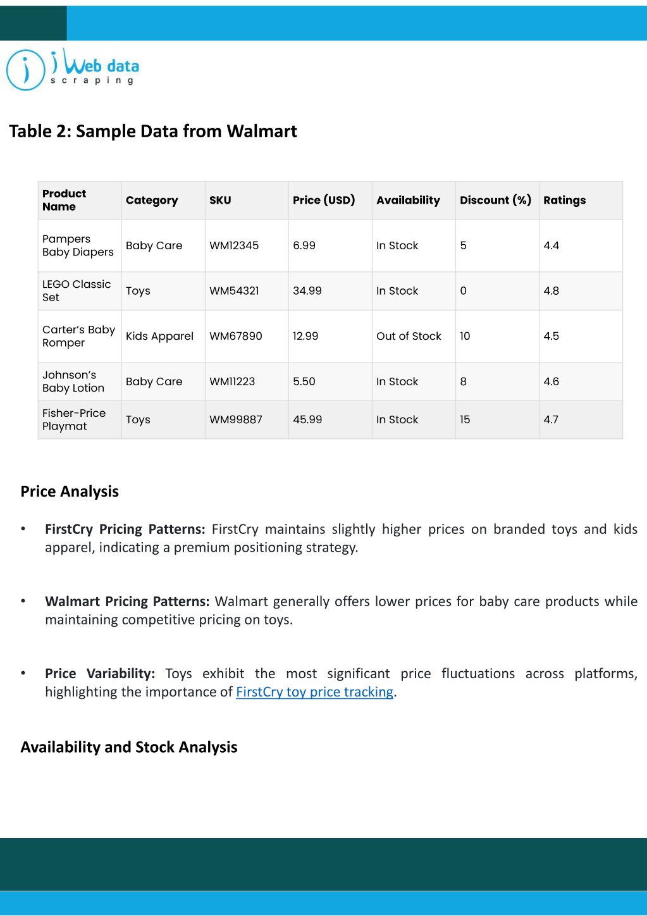Click the Price (USD) column header
The height and width of the screenshot is (916, 647).
pyautogui.click(x=324, y=200)
